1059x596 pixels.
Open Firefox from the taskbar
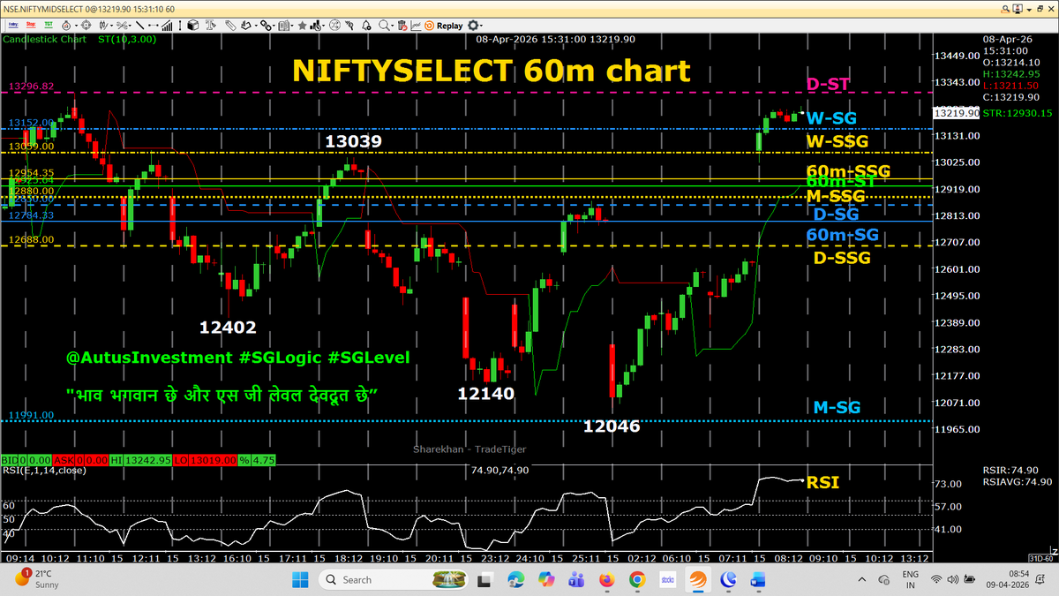(x=606, y=579)
